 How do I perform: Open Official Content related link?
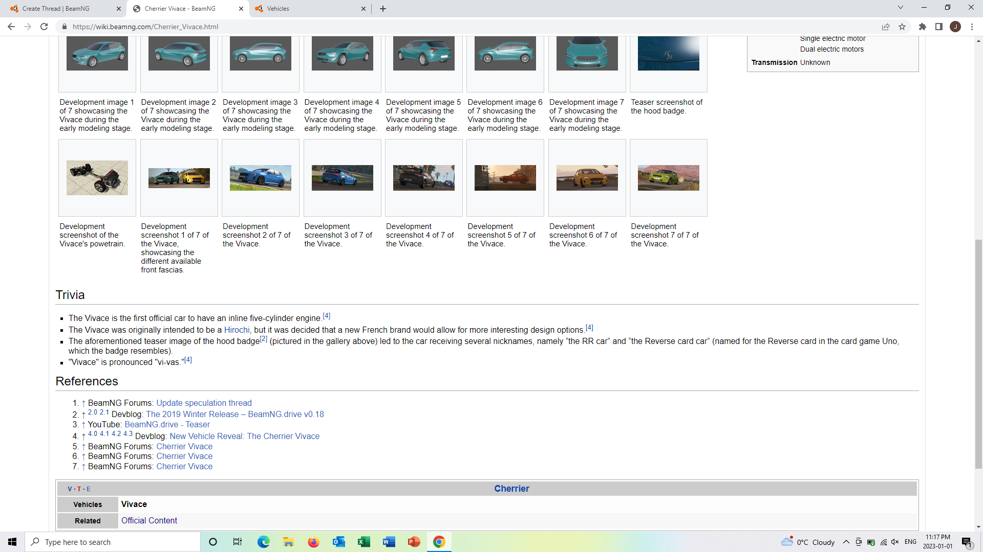pyautogui.click(x=149, y=521)
